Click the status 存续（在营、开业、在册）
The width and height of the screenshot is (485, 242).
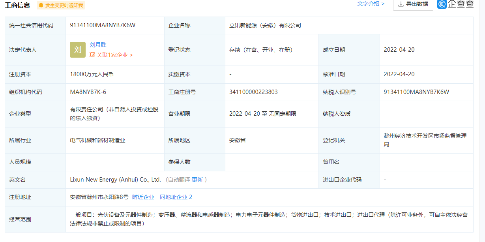tap(261, 50)
